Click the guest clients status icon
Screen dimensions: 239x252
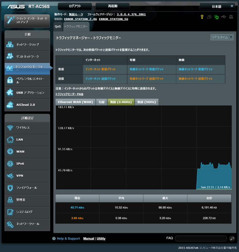pyautogui.click(x=209, y=17)
